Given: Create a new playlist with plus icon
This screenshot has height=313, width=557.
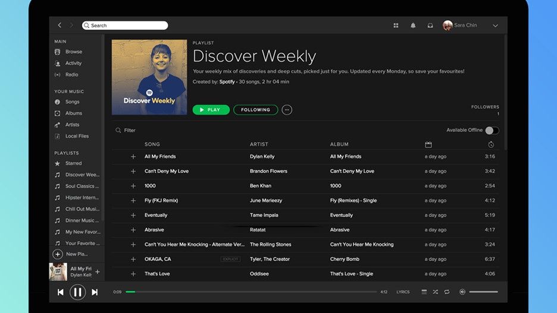Looking at the screenshot, I should [x=58, y=254].
